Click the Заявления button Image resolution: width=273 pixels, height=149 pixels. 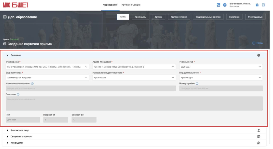(x=234, y=17)
